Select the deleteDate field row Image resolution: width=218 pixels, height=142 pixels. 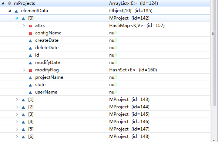click(x=105, y=48)
